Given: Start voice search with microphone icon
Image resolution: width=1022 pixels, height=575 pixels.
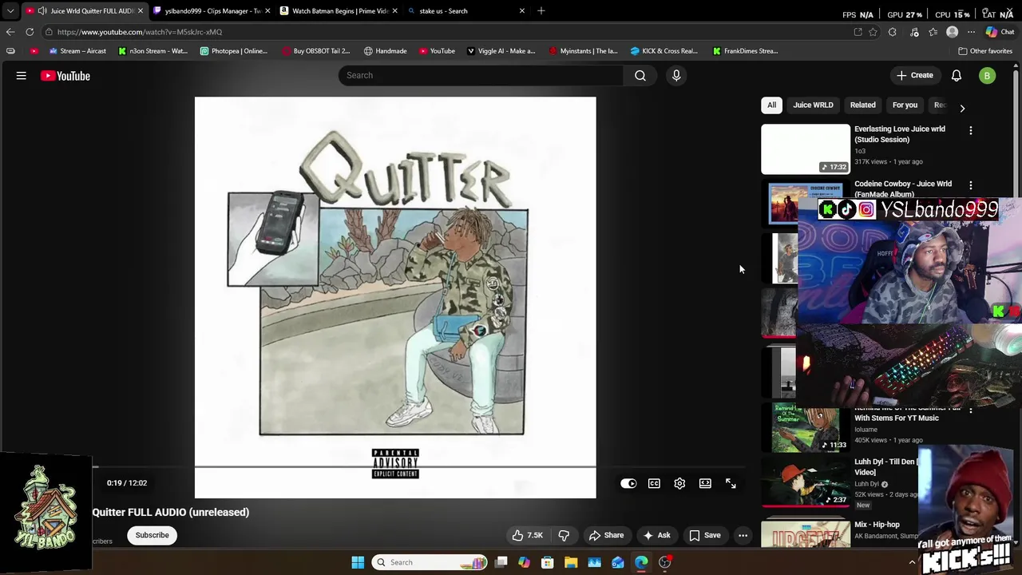Looking at the screenshot, I should tap(676, 75).
